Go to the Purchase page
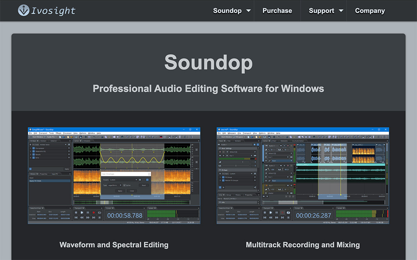The image size is (417, 260). click(x=277, y=11)
